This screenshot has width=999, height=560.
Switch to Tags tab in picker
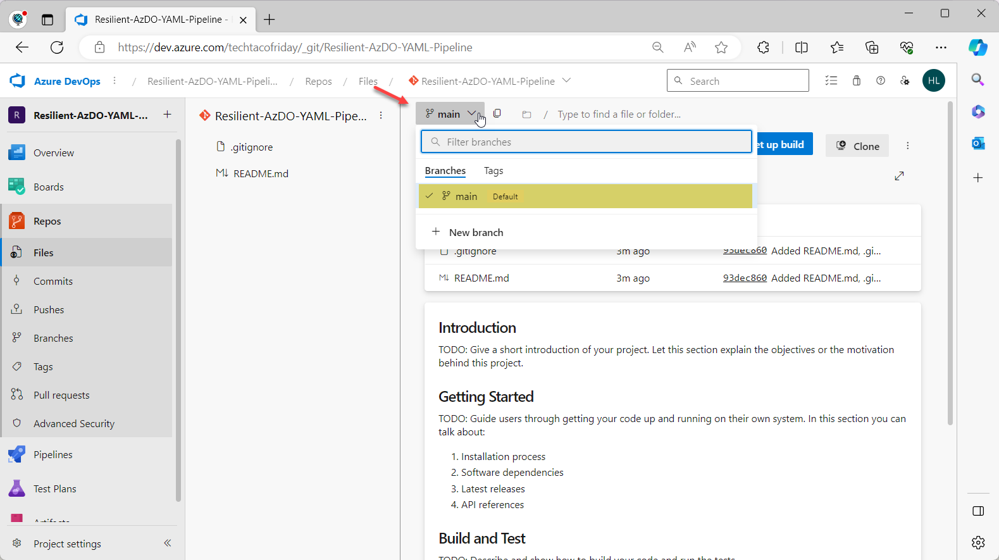(493, 171)
